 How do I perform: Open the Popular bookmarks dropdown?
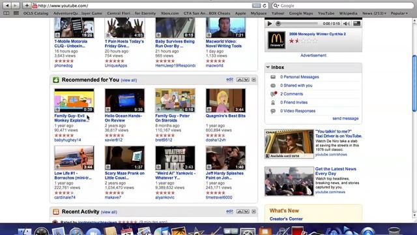click(399, 13)
